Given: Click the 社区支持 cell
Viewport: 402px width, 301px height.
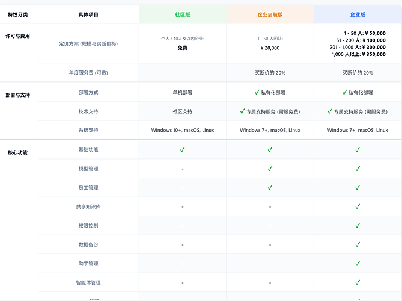Looking at the screenshot, I should click(183, 111).
